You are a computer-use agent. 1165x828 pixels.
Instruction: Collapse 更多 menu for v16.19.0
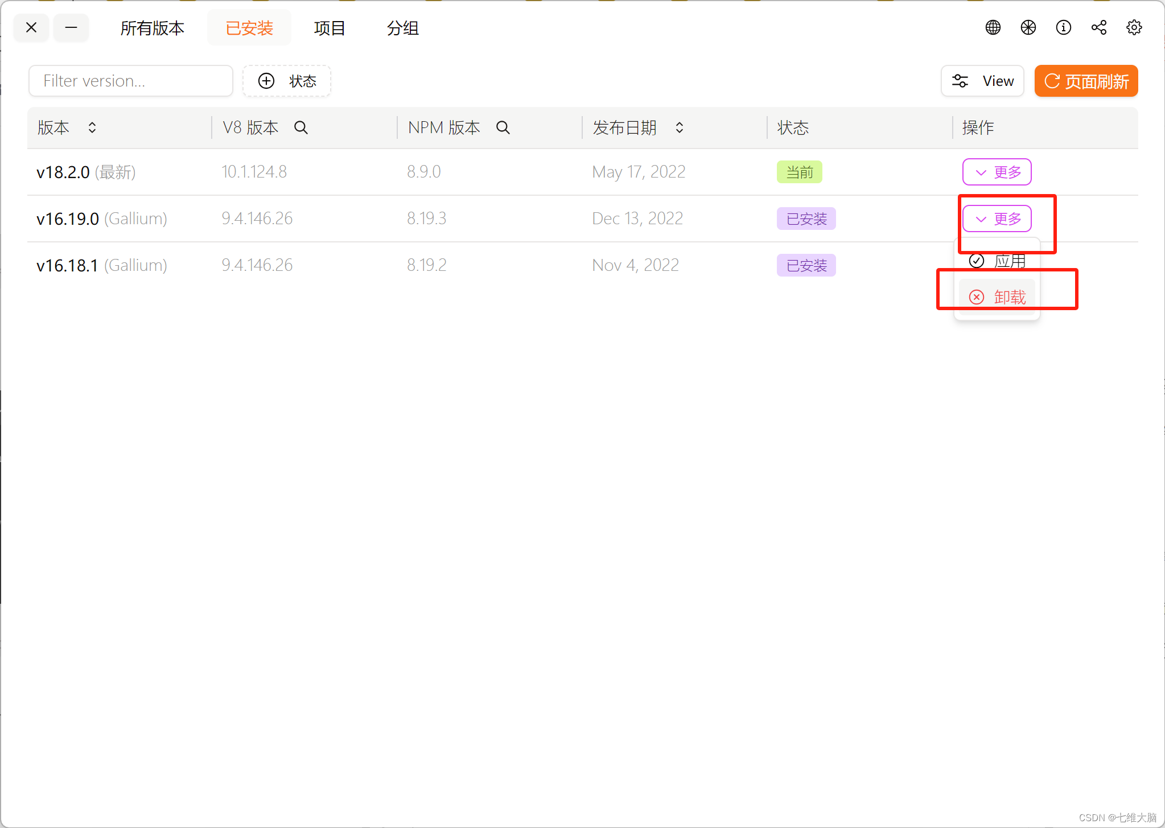[997, 219]
